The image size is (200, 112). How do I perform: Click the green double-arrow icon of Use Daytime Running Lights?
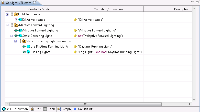24,47
